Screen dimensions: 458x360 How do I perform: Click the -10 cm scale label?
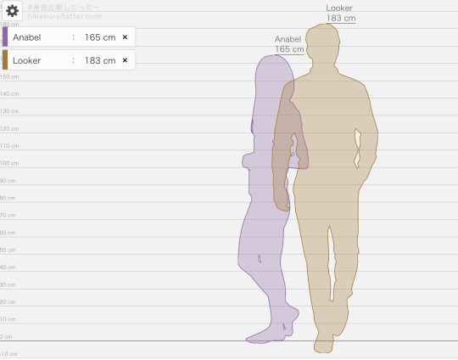click(x=8, y=354)
